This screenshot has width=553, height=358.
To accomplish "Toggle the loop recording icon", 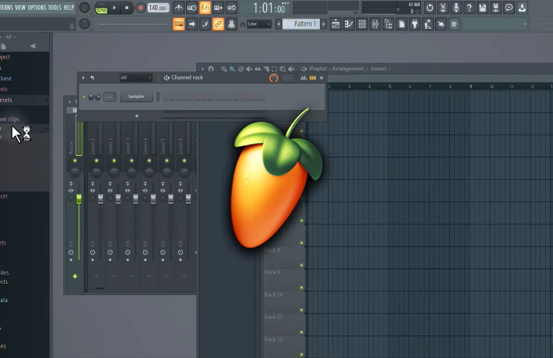I will 231,7.
